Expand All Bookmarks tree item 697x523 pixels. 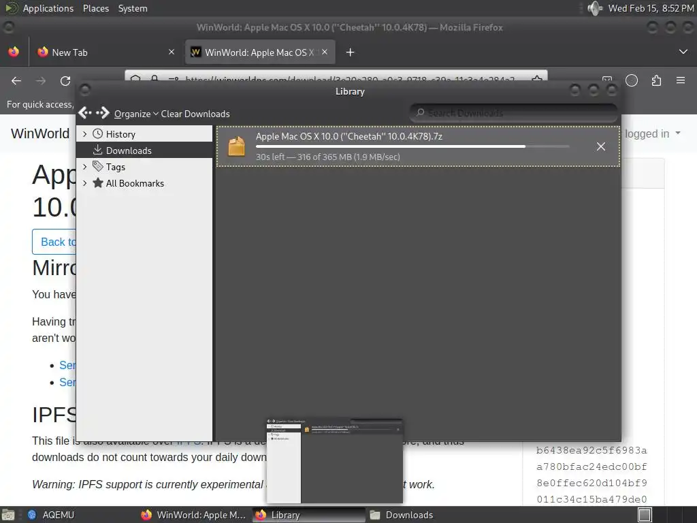tap(84, 183)
